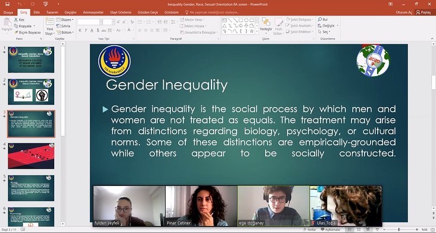Viewport: 436px width, 233px height.
Task: Toggle underline A formatting
Action: (x=92, y=30)
